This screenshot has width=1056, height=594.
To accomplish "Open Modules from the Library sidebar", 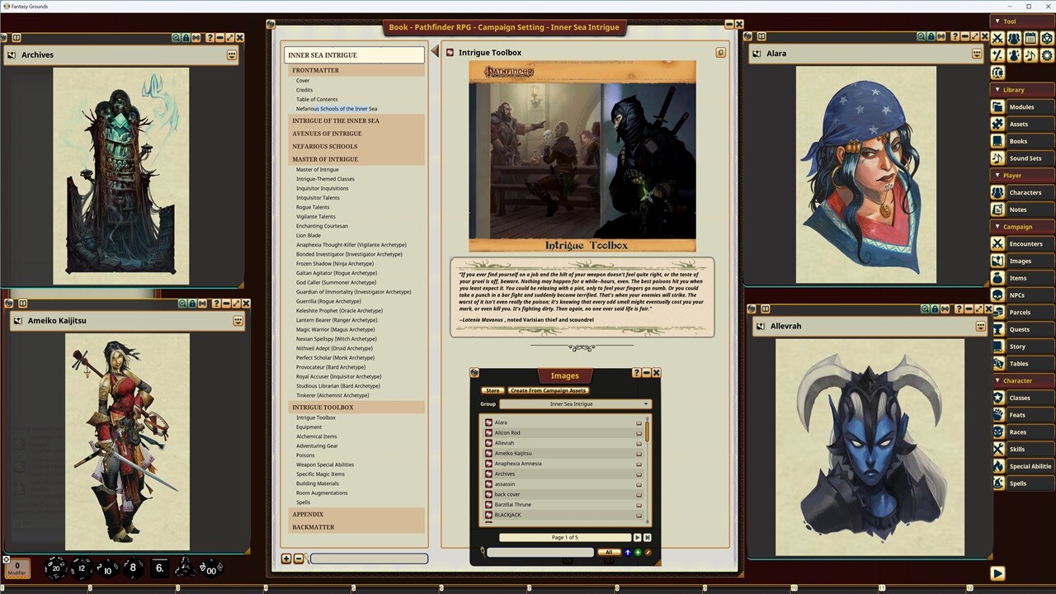I will coord(1021,106).
